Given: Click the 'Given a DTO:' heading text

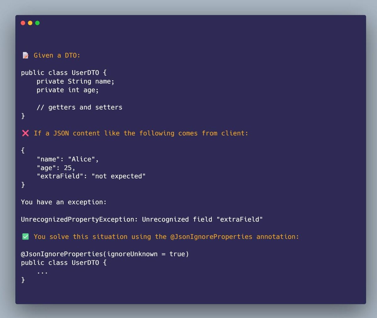Looking at the screenshot, I should click(x=57, y=56).
